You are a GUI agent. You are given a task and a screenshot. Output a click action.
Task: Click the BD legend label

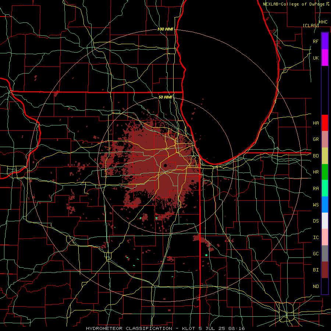(316, 156)
